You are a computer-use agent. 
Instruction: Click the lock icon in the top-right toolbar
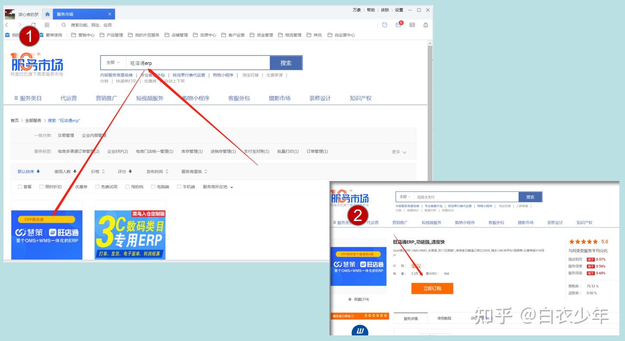click(425, 25)
